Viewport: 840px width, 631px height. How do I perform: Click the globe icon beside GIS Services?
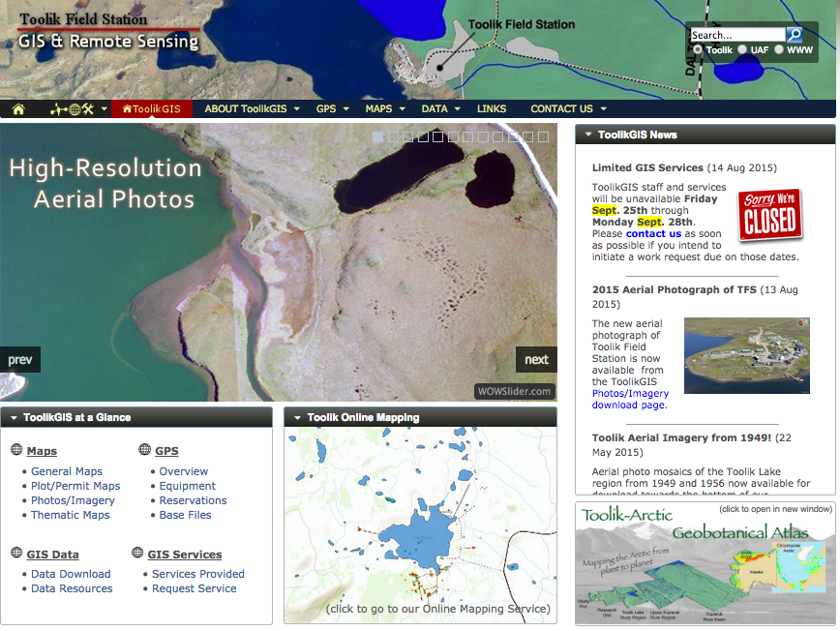tap(137, 553)
